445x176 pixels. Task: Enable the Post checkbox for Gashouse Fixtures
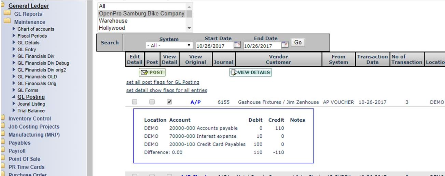click(x=152, y=102)
